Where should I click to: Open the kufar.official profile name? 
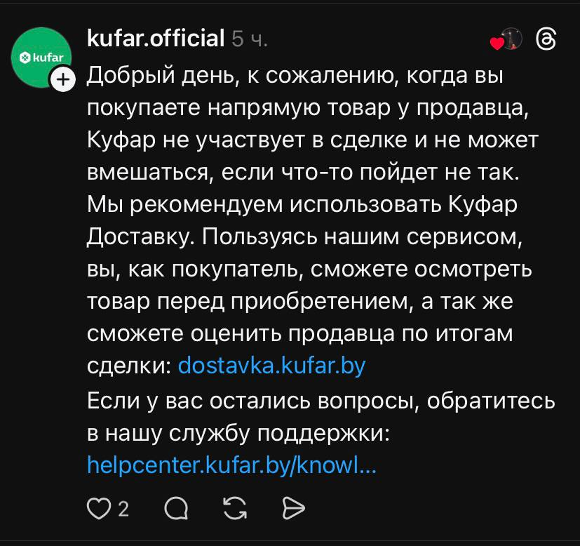tap(155, 39)
